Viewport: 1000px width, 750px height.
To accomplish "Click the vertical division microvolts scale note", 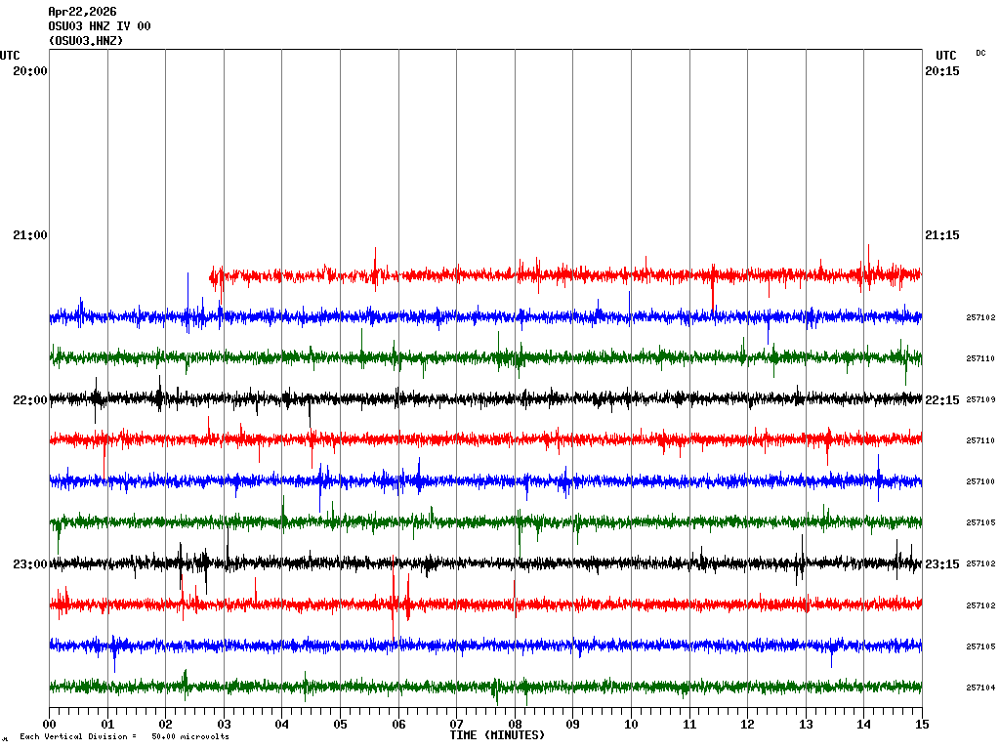I will coord(124,736).
